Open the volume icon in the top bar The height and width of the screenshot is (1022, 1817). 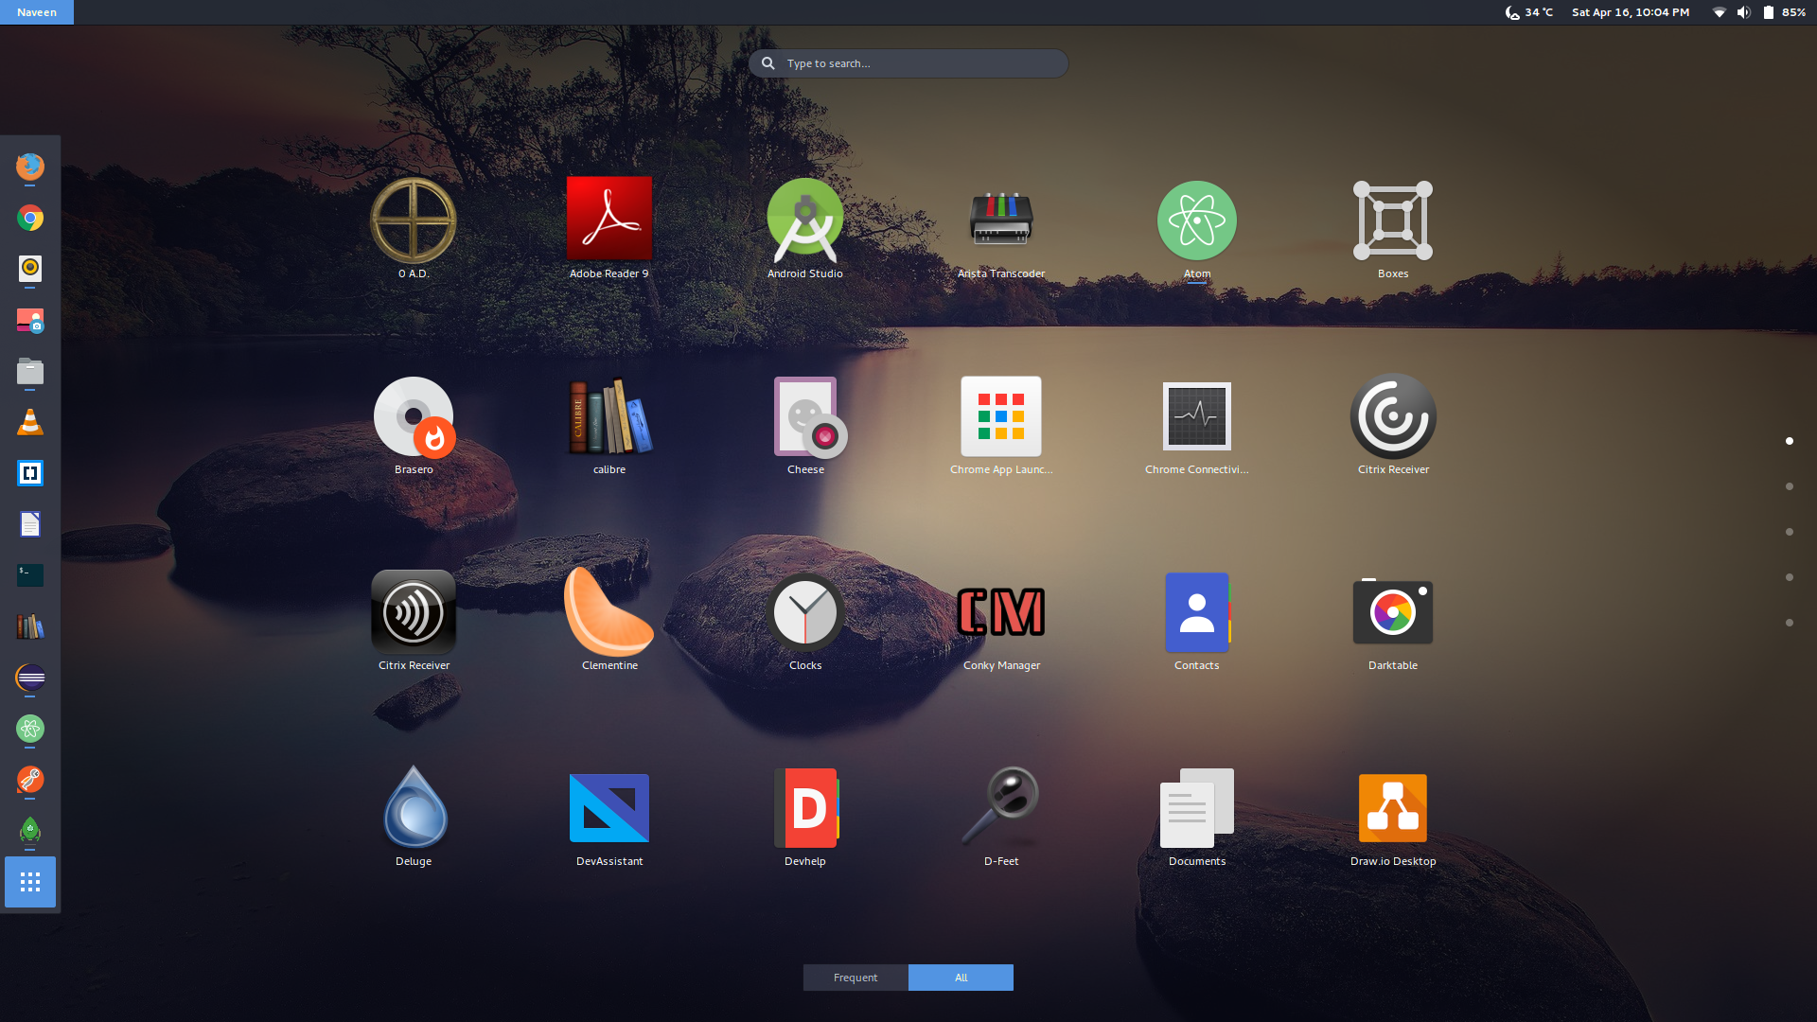tap(1743, 12)
